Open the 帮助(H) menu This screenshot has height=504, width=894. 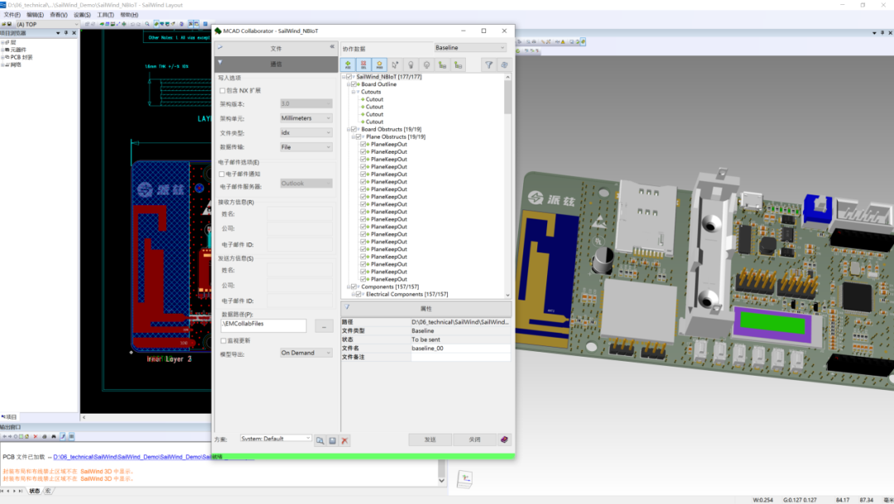pyautogui.click(x=129, y=15)
